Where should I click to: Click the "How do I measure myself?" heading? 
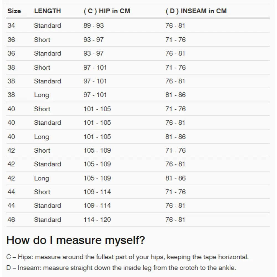coord(76,240)
